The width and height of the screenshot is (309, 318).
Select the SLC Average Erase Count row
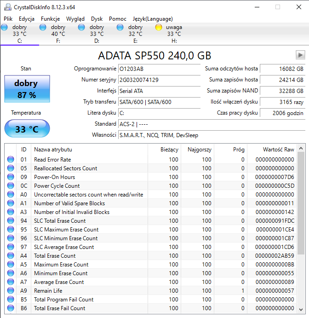[x=150, y=247]
